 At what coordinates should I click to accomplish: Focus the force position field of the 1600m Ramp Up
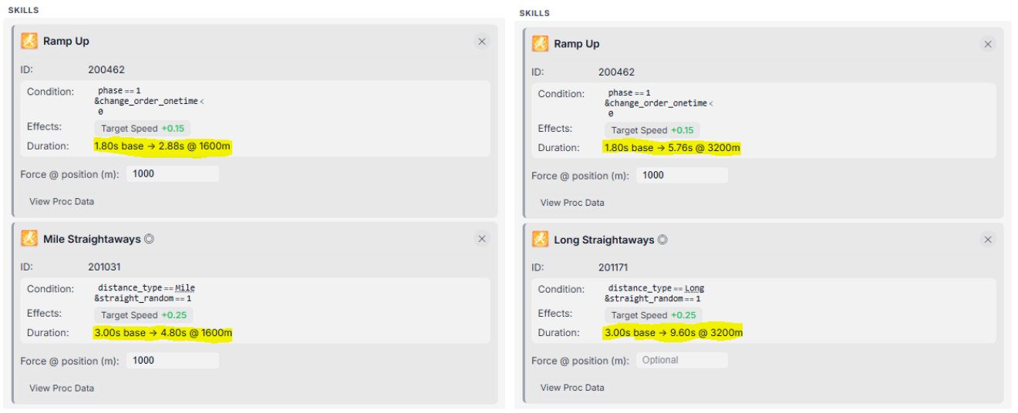pyautogui.click(x=172, y=173)
